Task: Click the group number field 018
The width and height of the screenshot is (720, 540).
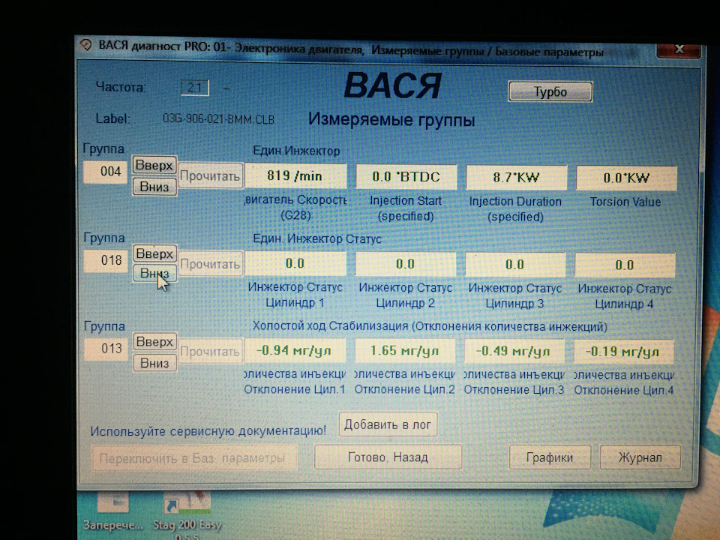Action: [x=106, y=261]
